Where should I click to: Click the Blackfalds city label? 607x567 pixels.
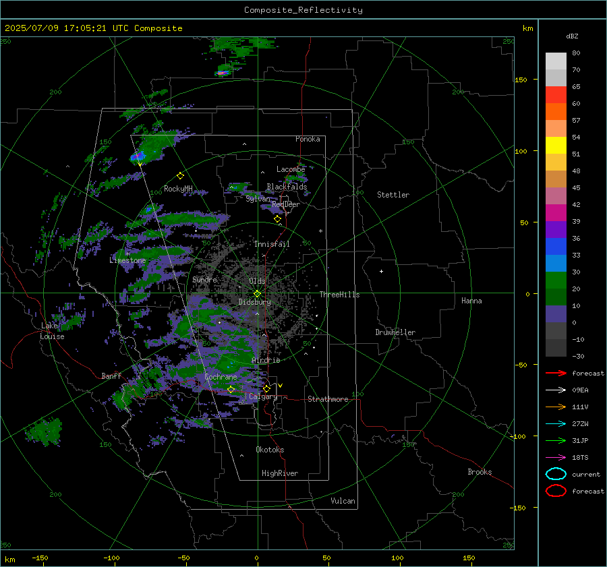pyautogui.click(x=287, y=187)
